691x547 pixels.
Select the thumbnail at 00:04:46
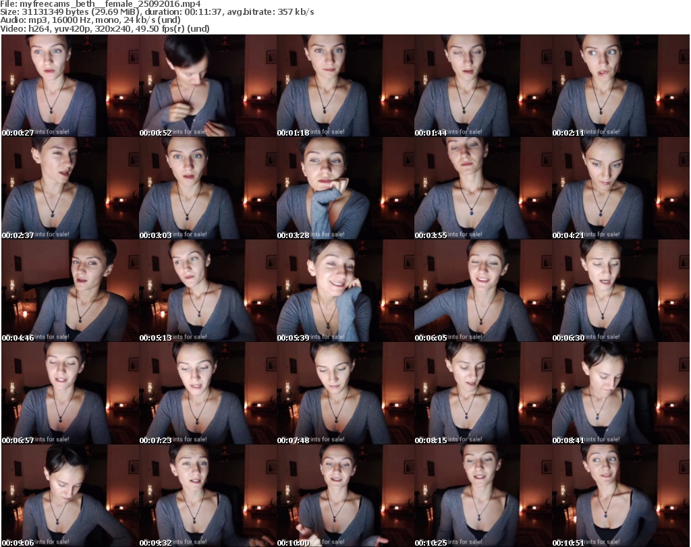click(x=70, y=291)
